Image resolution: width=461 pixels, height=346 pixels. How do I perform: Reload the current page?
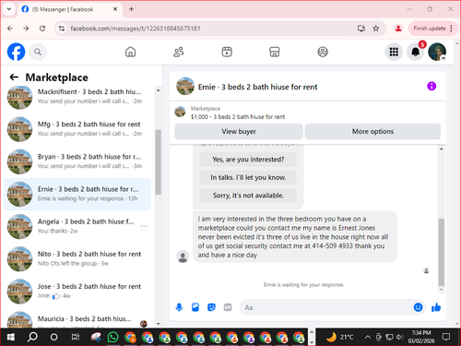42,29
